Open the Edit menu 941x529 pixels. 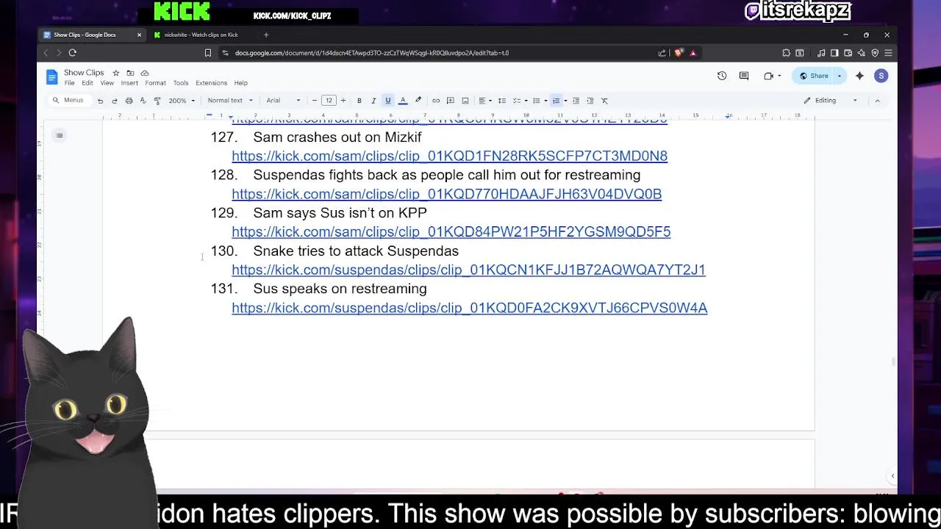[87, 83]
